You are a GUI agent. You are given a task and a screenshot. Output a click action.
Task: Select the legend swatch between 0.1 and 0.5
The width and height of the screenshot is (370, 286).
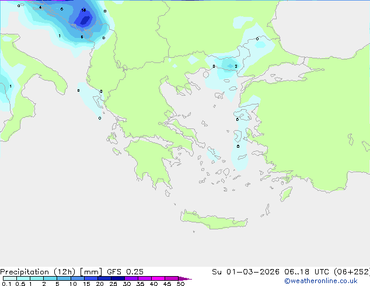click(x=10, y=278)
